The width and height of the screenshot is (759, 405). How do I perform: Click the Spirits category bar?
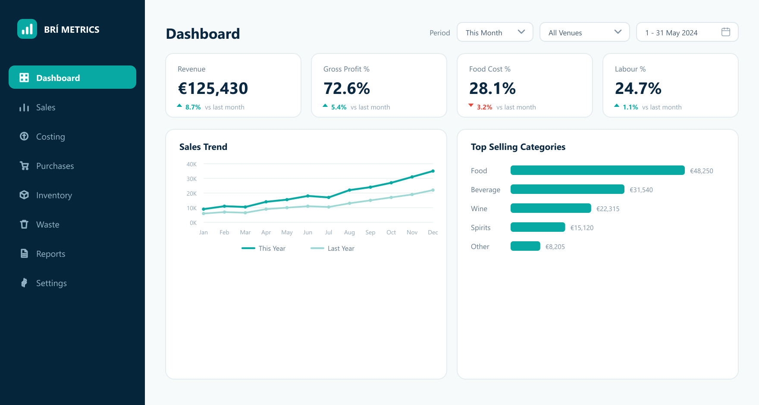[x=538, y=227]
